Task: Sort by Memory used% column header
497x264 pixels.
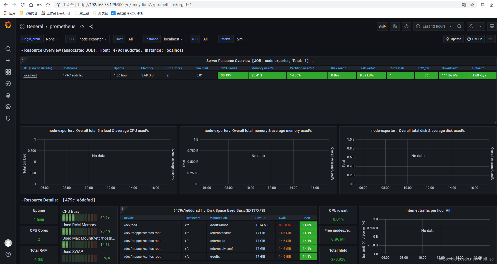Action: pyautogui.click(x=262, y=68)
